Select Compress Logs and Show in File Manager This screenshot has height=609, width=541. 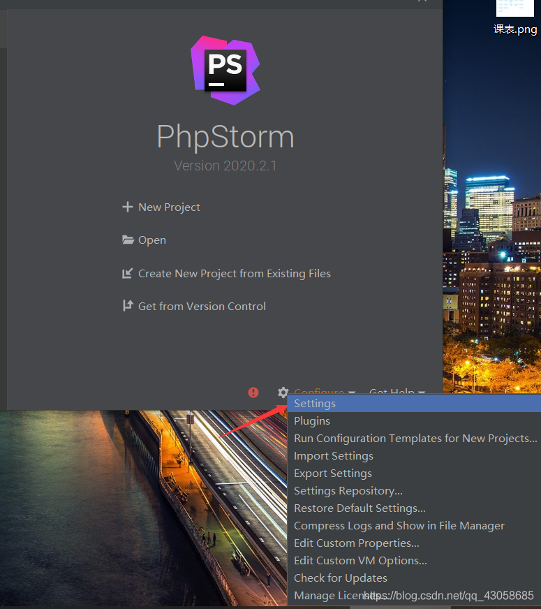point(414,526)
